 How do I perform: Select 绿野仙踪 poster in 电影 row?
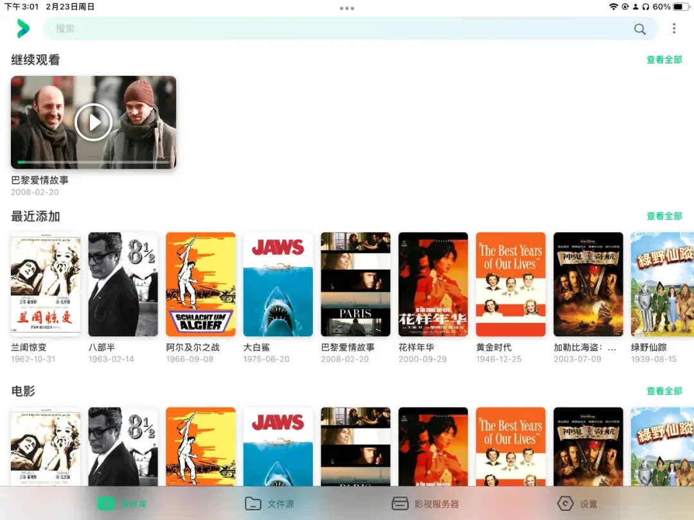pyautogui.click(x=663, y=447)
